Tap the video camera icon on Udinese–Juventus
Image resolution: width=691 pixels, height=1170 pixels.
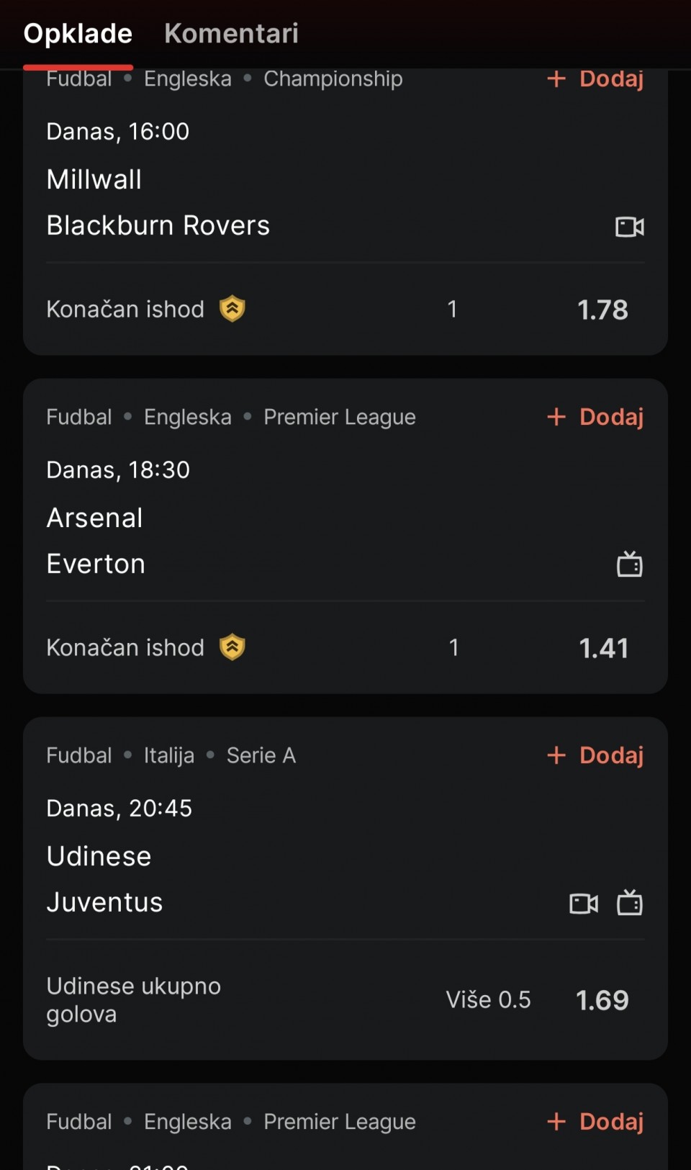tap(584, 903)
